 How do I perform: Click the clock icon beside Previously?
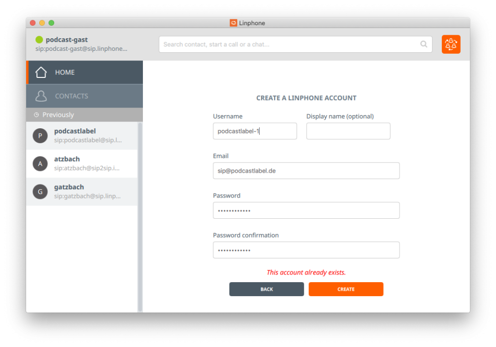tap(36, 115)
